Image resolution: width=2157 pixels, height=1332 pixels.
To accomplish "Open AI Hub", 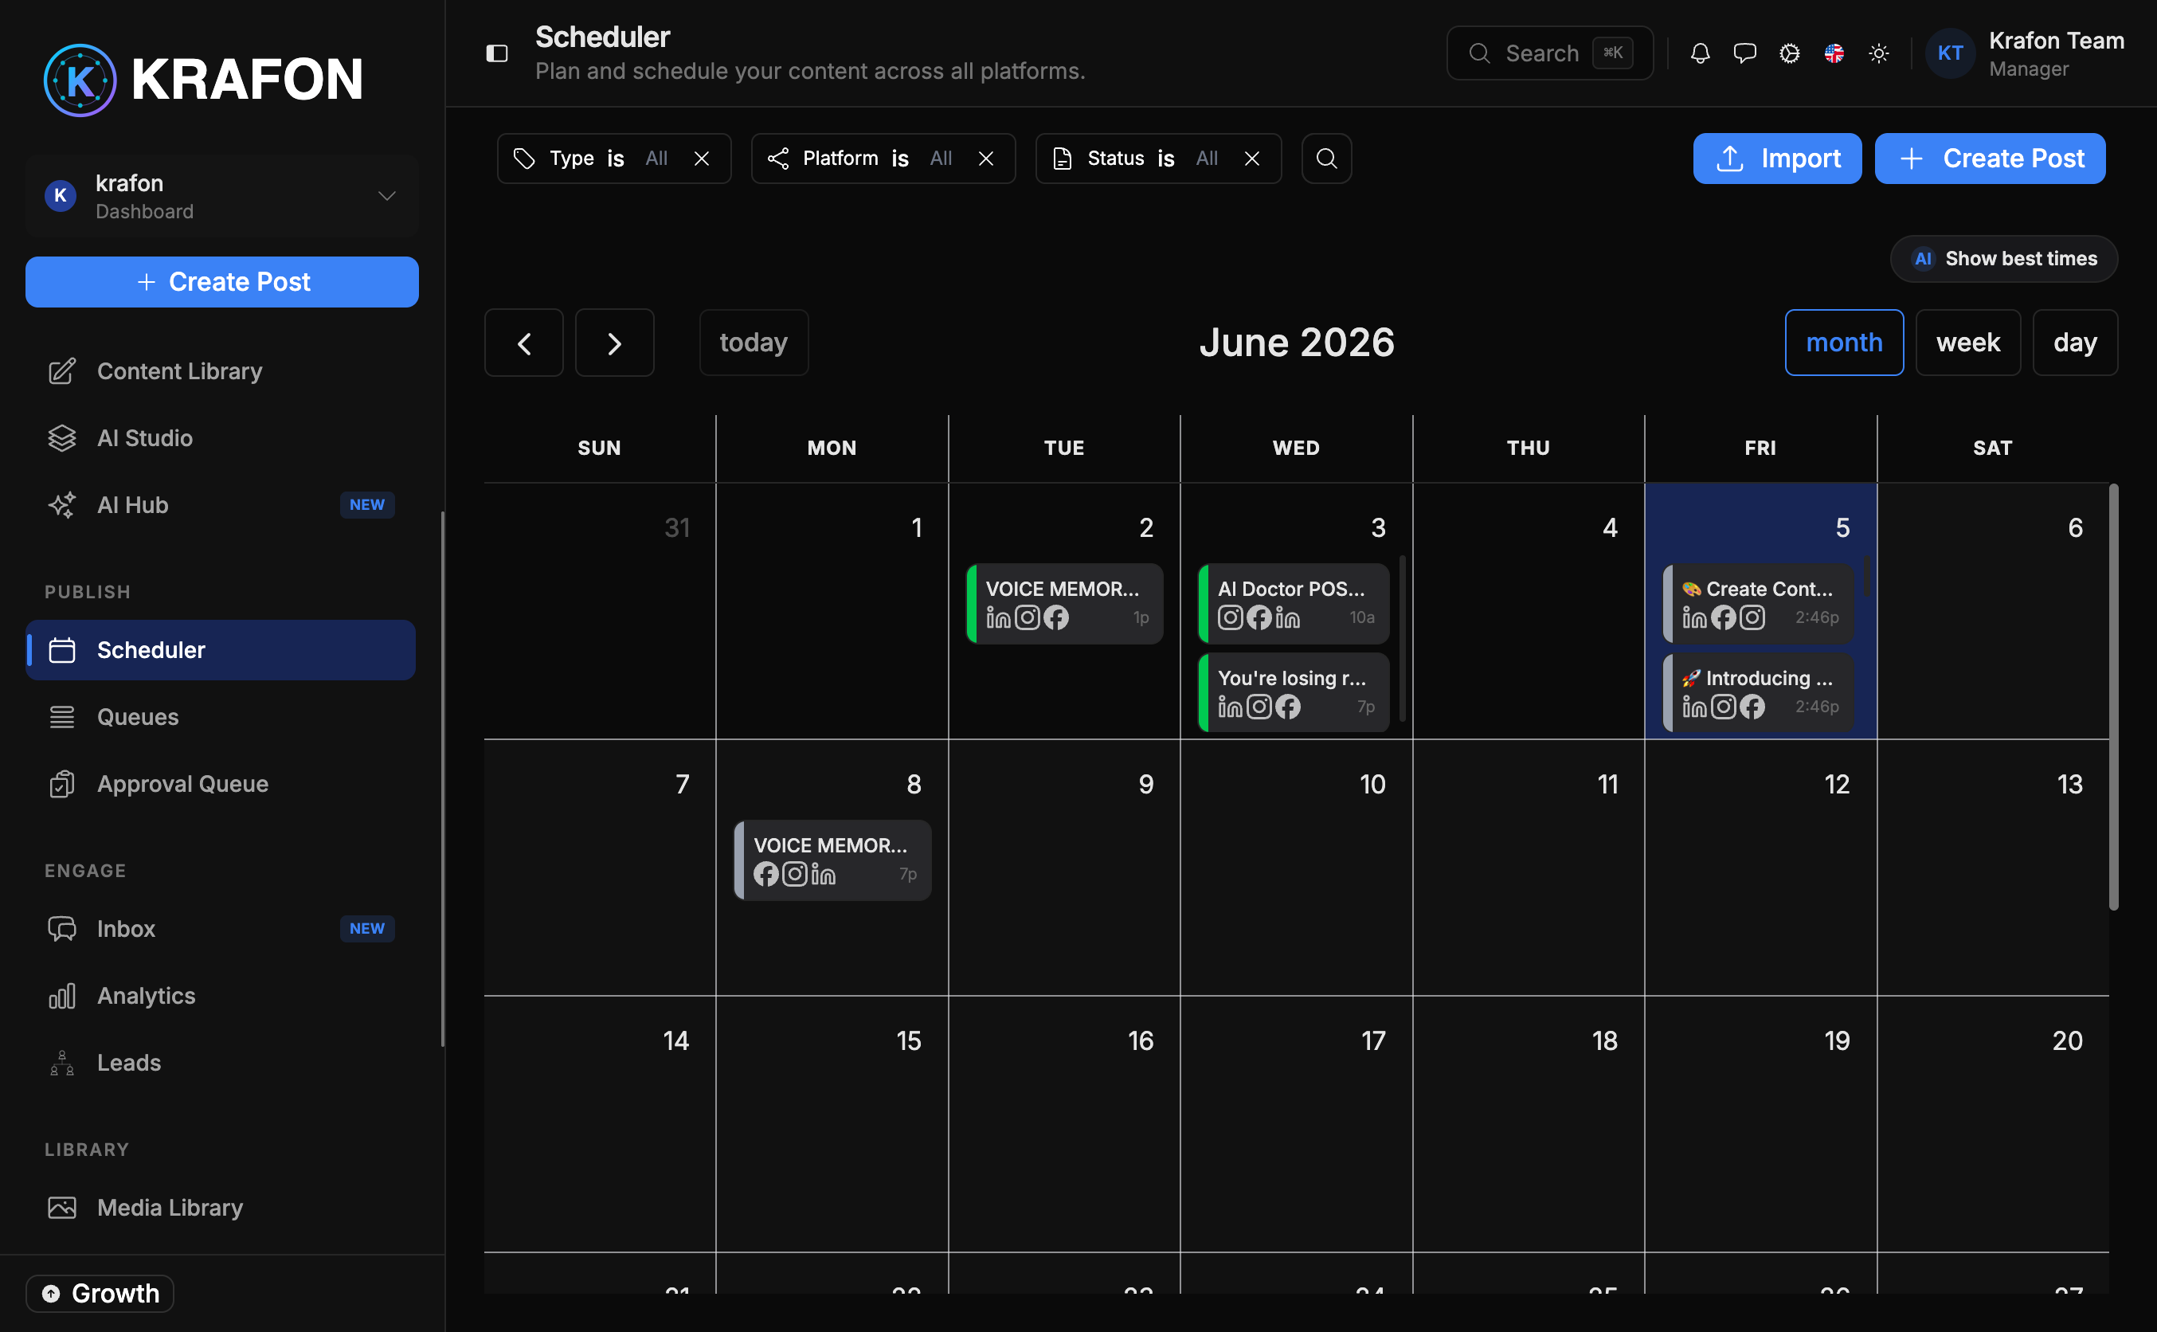I will (x=220, y=506).
